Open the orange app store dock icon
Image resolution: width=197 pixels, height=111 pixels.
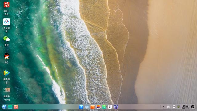click(x=93, y=107)
